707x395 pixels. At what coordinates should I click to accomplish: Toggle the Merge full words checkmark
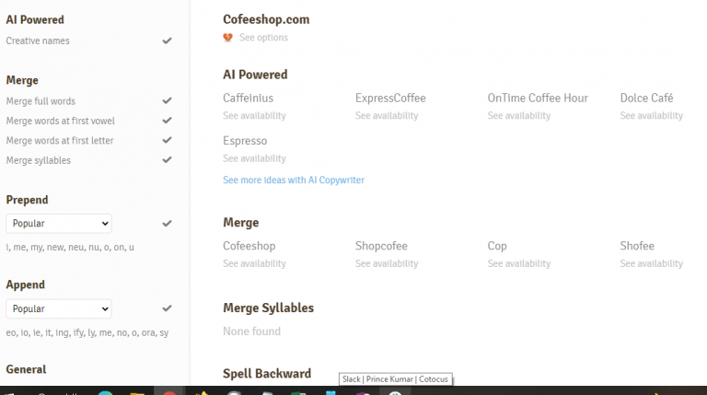tap(167, 100)
